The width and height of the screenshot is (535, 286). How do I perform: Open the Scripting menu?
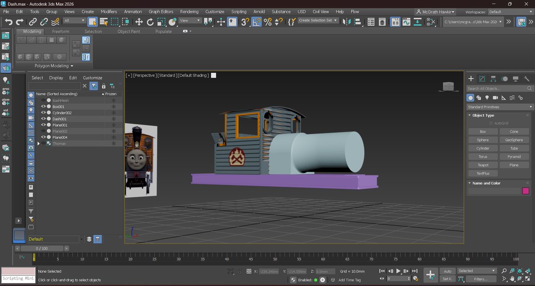click(x=239, y=12)
